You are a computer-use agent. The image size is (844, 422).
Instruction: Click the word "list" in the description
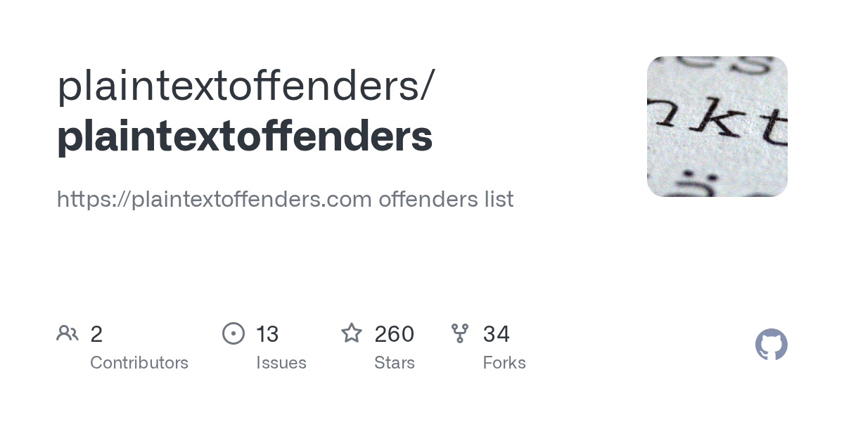pos(499,200)
